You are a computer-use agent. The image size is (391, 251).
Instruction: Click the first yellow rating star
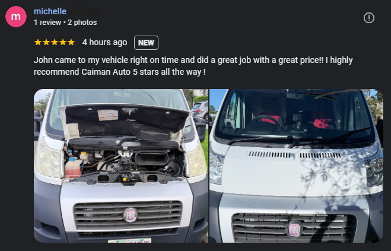pos(38,42)
